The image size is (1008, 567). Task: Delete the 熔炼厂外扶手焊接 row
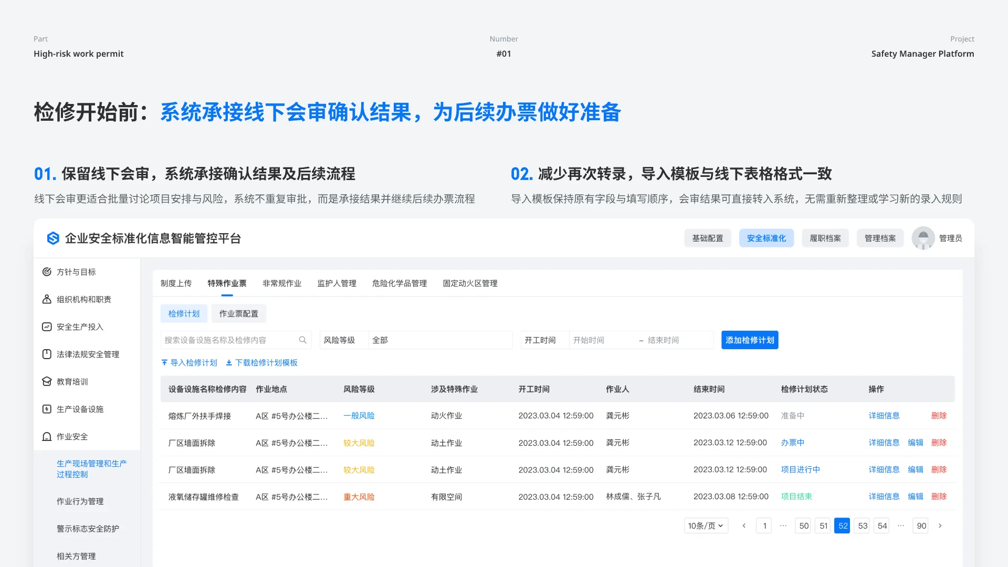pos(939,416)
